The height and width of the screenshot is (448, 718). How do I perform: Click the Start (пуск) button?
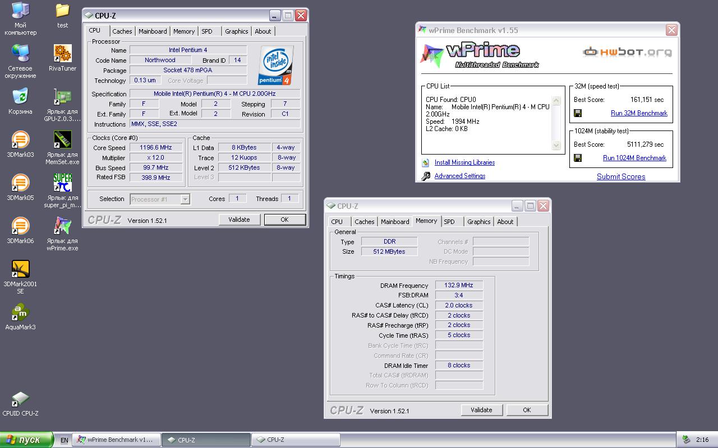point(27,440)
